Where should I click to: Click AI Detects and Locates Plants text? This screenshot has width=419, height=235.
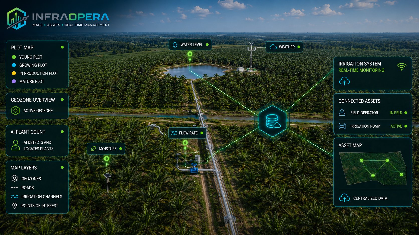pyautogui.click(x=39, y=145)
